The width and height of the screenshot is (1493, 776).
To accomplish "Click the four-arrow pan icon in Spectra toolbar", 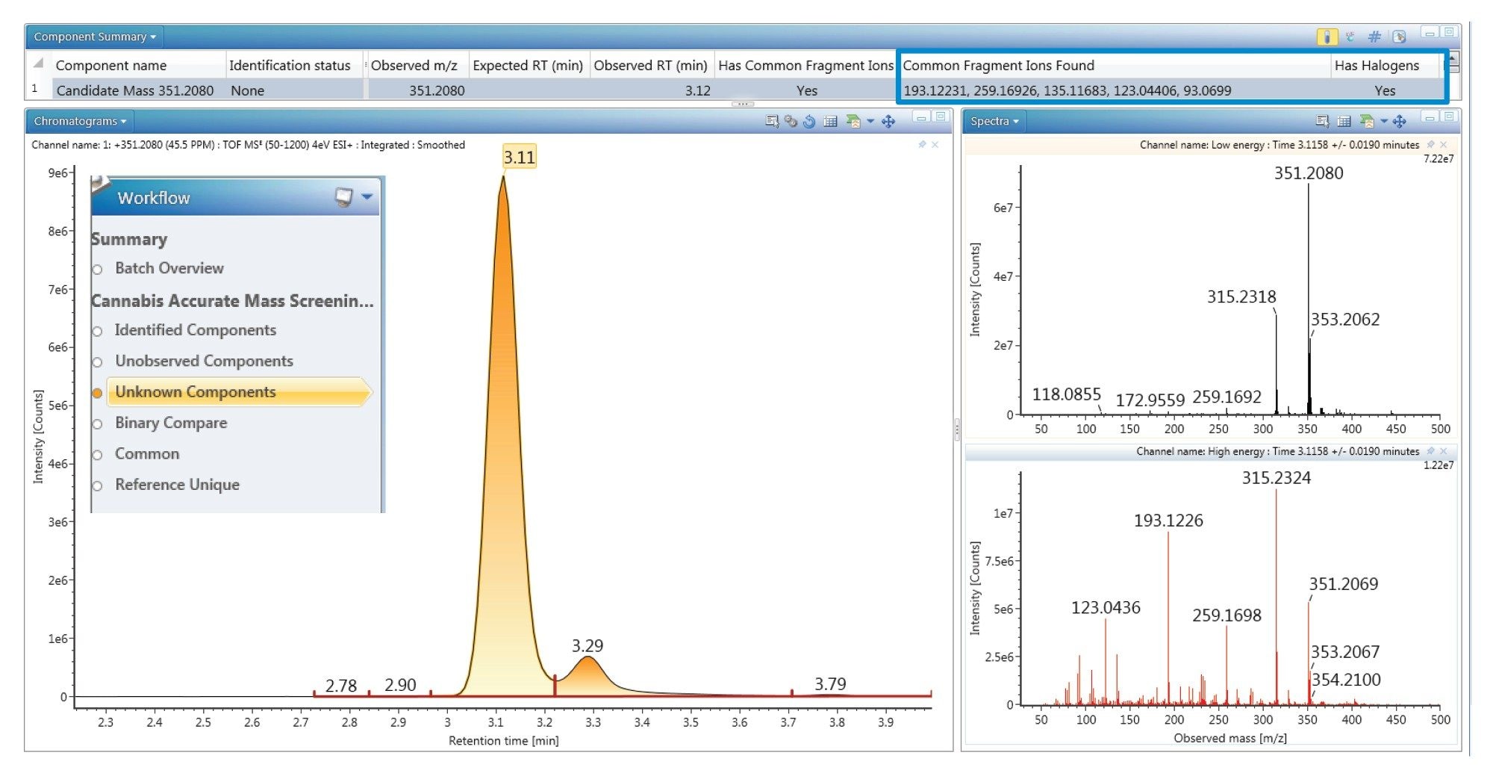I will pyautogui.click(x=1400, y=121).
